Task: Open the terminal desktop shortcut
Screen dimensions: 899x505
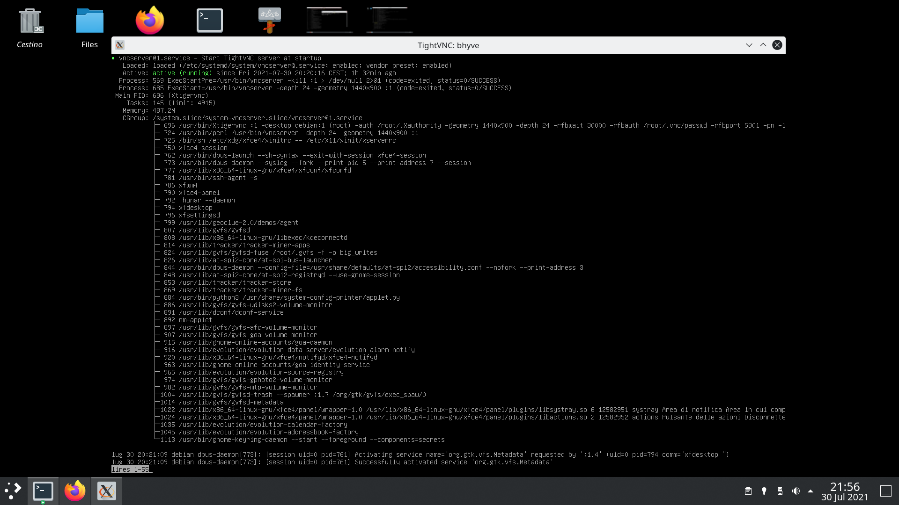Action: (x=210, y=20)
